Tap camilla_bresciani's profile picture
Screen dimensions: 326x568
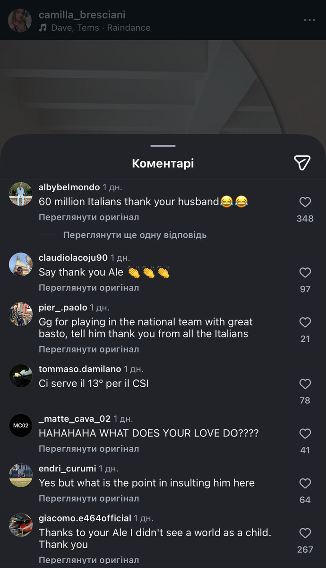(x=20, y=21)
